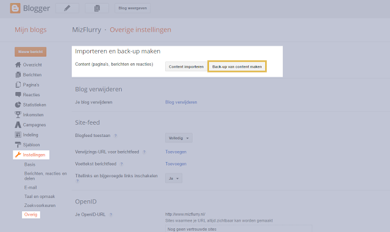Open Taal en opmaak settings

tap(40, 197)
